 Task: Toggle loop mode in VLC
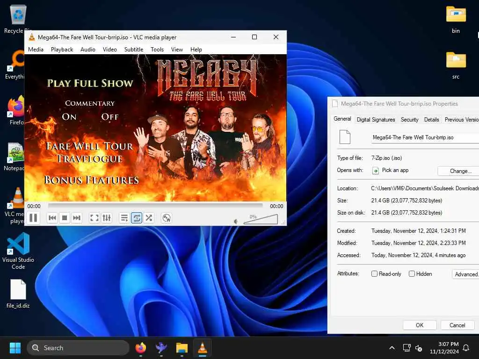(137, 218)
